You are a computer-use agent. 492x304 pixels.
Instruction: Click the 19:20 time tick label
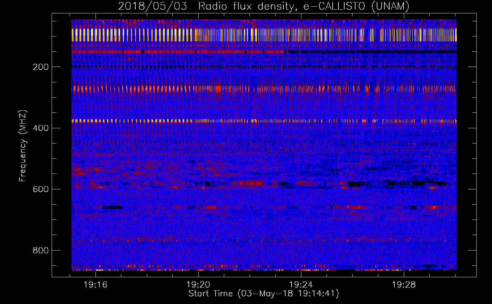click(198, 285)
